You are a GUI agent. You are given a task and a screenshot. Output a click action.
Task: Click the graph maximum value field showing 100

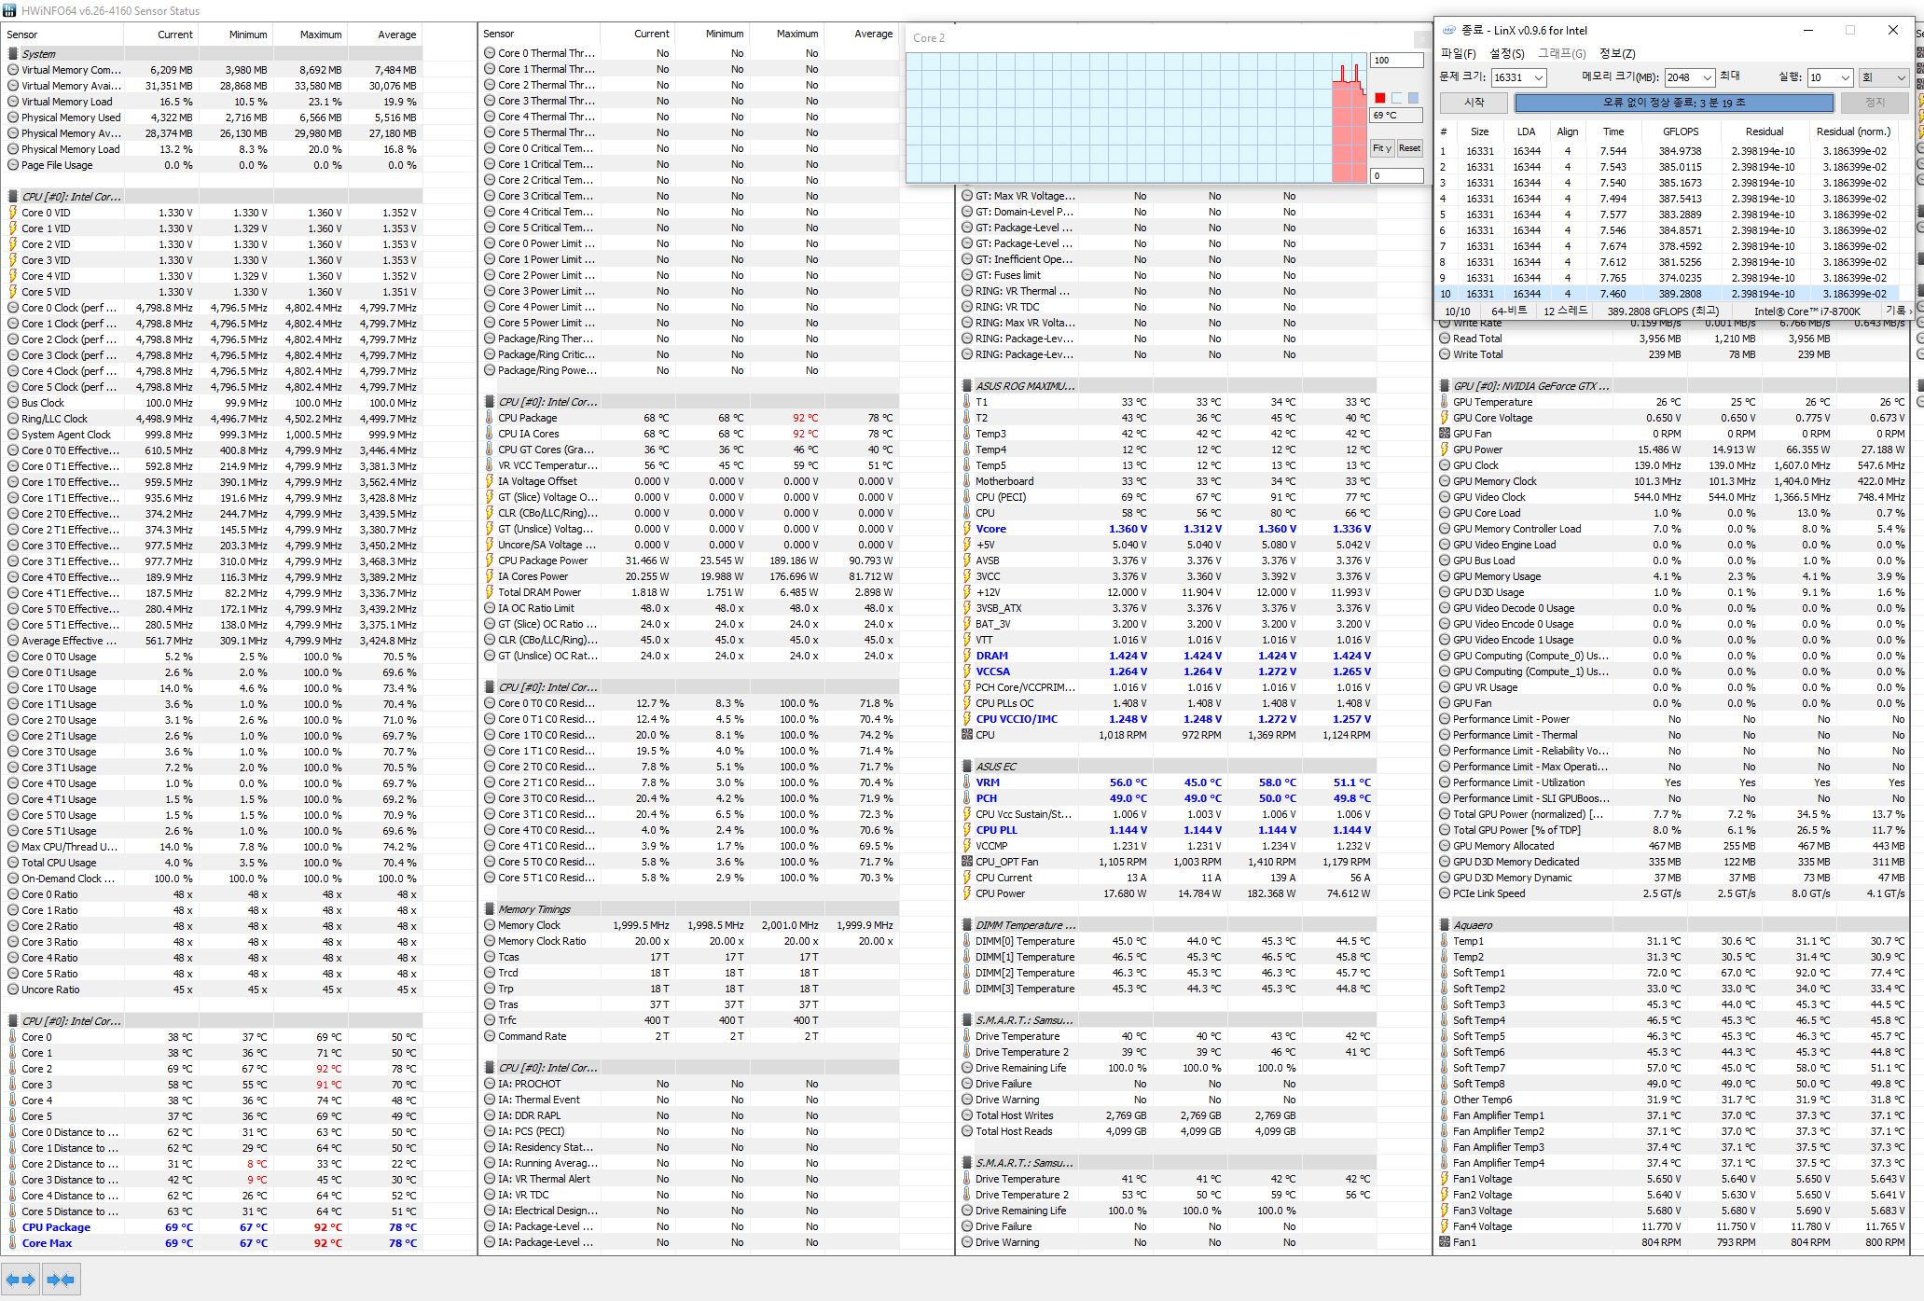click(x=1395, y=61)
